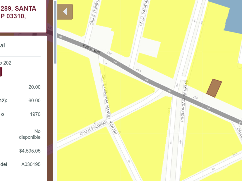This screenshot has height=181, width=242.
Task: Click the year value 1970
Action: [x=35, y=114]
